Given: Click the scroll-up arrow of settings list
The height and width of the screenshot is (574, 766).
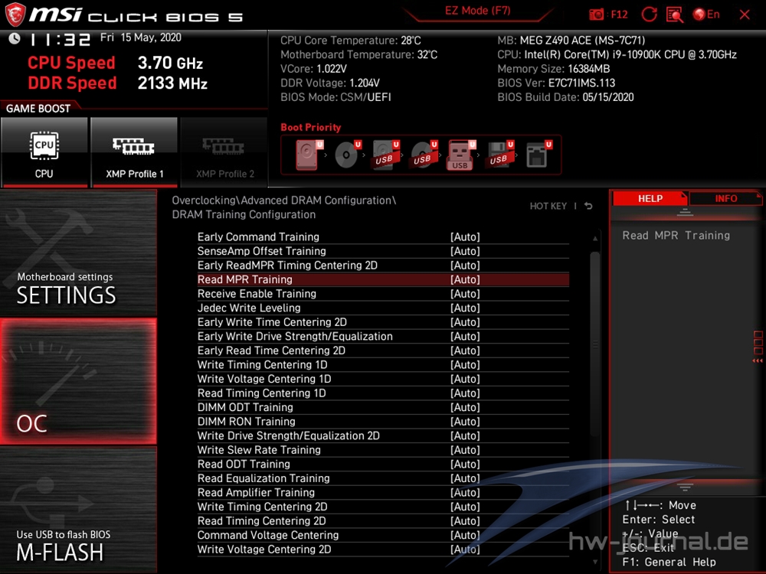Looking at the screenshot, I should pos(595,238).
